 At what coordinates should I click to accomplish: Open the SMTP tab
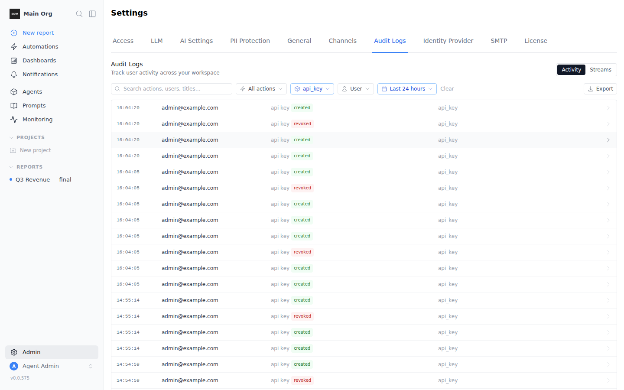499,41
